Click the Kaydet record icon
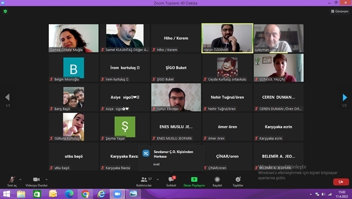352x199 pixels. click(x=217, y=182)
